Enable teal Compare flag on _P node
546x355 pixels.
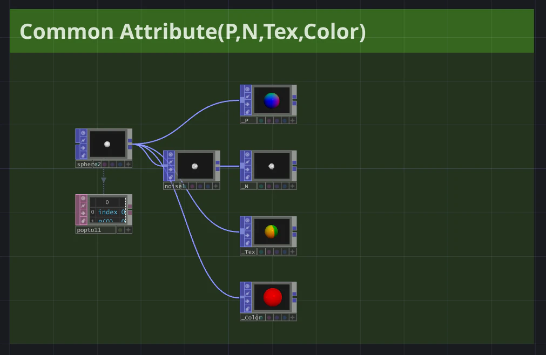tap(261, 121)
